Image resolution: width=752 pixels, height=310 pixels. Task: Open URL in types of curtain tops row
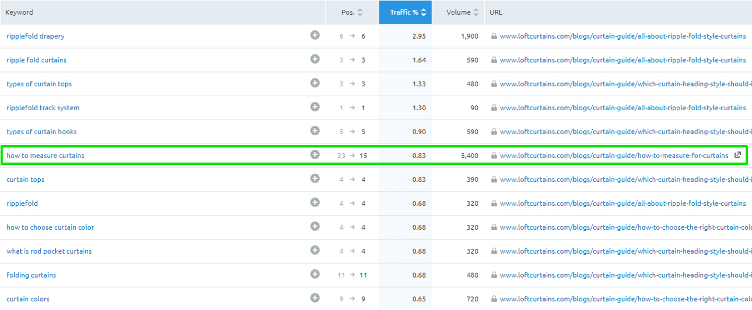pos(626,84)
